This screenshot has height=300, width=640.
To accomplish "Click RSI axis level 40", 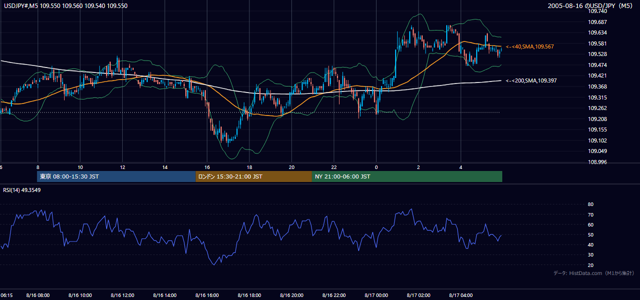I will [x=590, y=244].
